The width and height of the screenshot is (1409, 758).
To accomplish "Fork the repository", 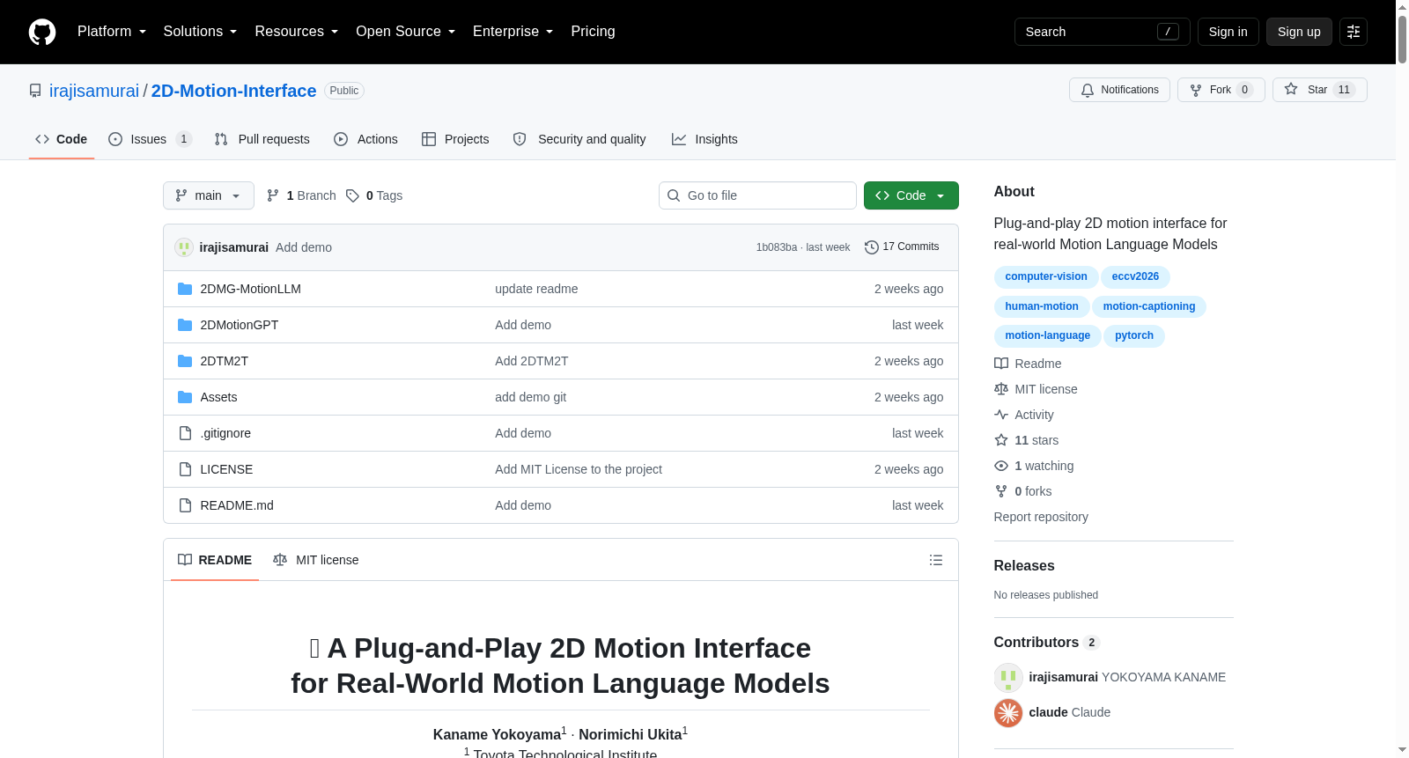I will (1221, 90).
